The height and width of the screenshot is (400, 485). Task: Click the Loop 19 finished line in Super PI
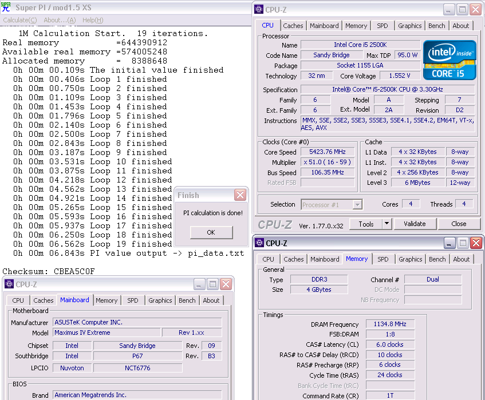pos(93,244)
